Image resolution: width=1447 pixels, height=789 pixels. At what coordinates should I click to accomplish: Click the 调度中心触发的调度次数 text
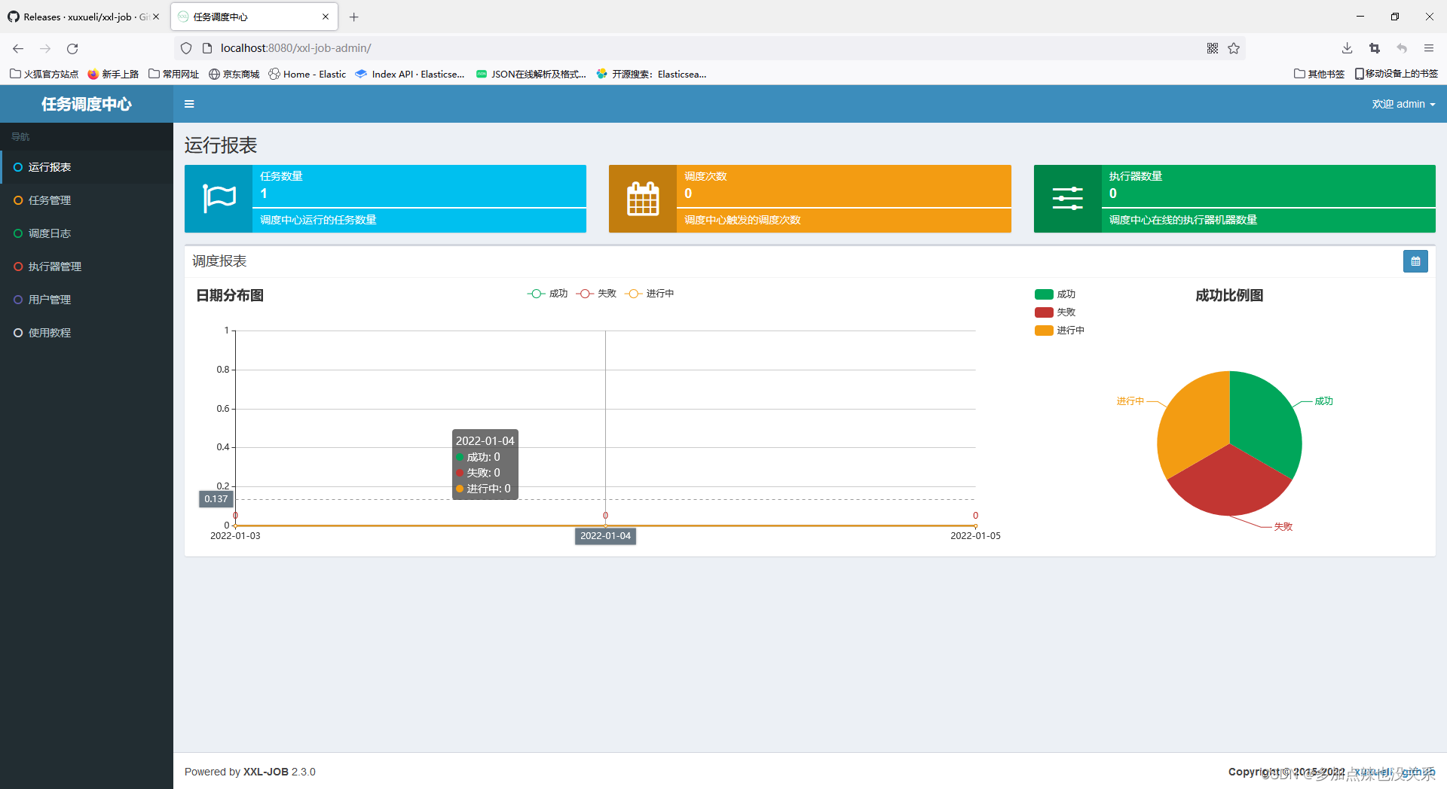click(x=742, y=220)
